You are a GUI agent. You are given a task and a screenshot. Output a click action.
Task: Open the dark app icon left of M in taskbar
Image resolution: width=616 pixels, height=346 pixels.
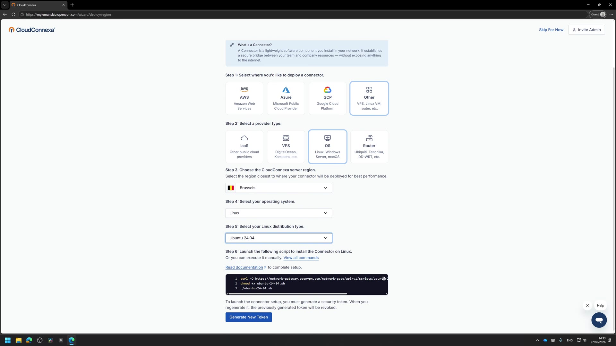tap(50, 340)
